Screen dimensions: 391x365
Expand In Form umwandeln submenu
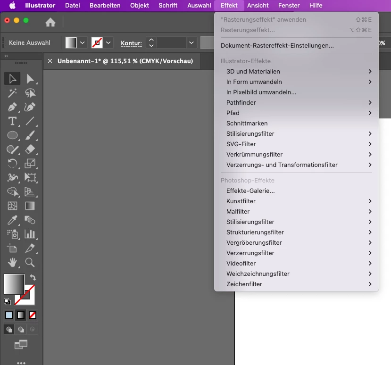[296, 82]
